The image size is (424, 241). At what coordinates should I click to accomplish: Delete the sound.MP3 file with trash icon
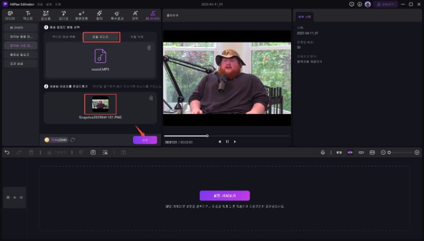tap(149, 48)
